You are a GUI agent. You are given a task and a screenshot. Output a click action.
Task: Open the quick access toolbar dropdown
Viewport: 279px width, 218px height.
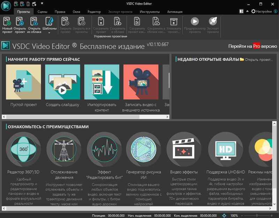point(42,3)
